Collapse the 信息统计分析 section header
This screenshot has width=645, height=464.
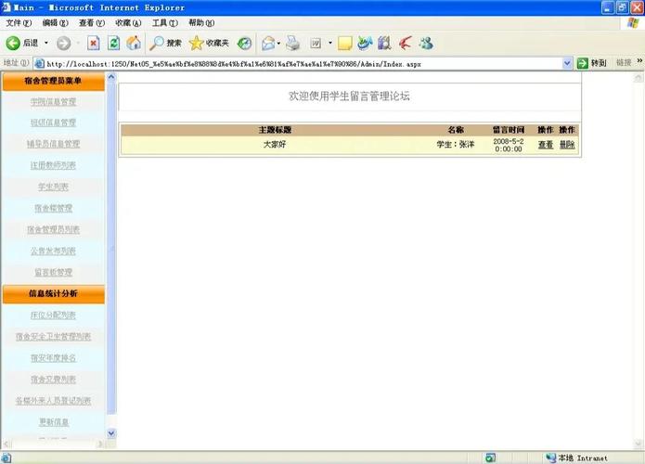[x=53, y=294]
